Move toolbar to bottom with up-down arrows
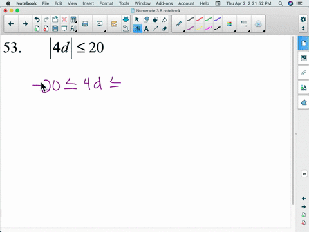Viewport: 309px width, 232px height. 303,28
